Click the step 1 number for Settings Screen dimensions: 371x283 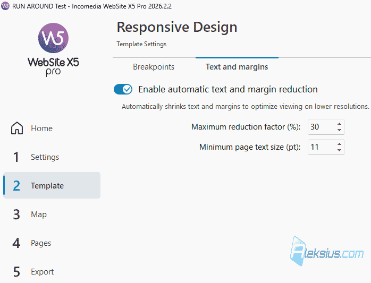click(16, 157)
